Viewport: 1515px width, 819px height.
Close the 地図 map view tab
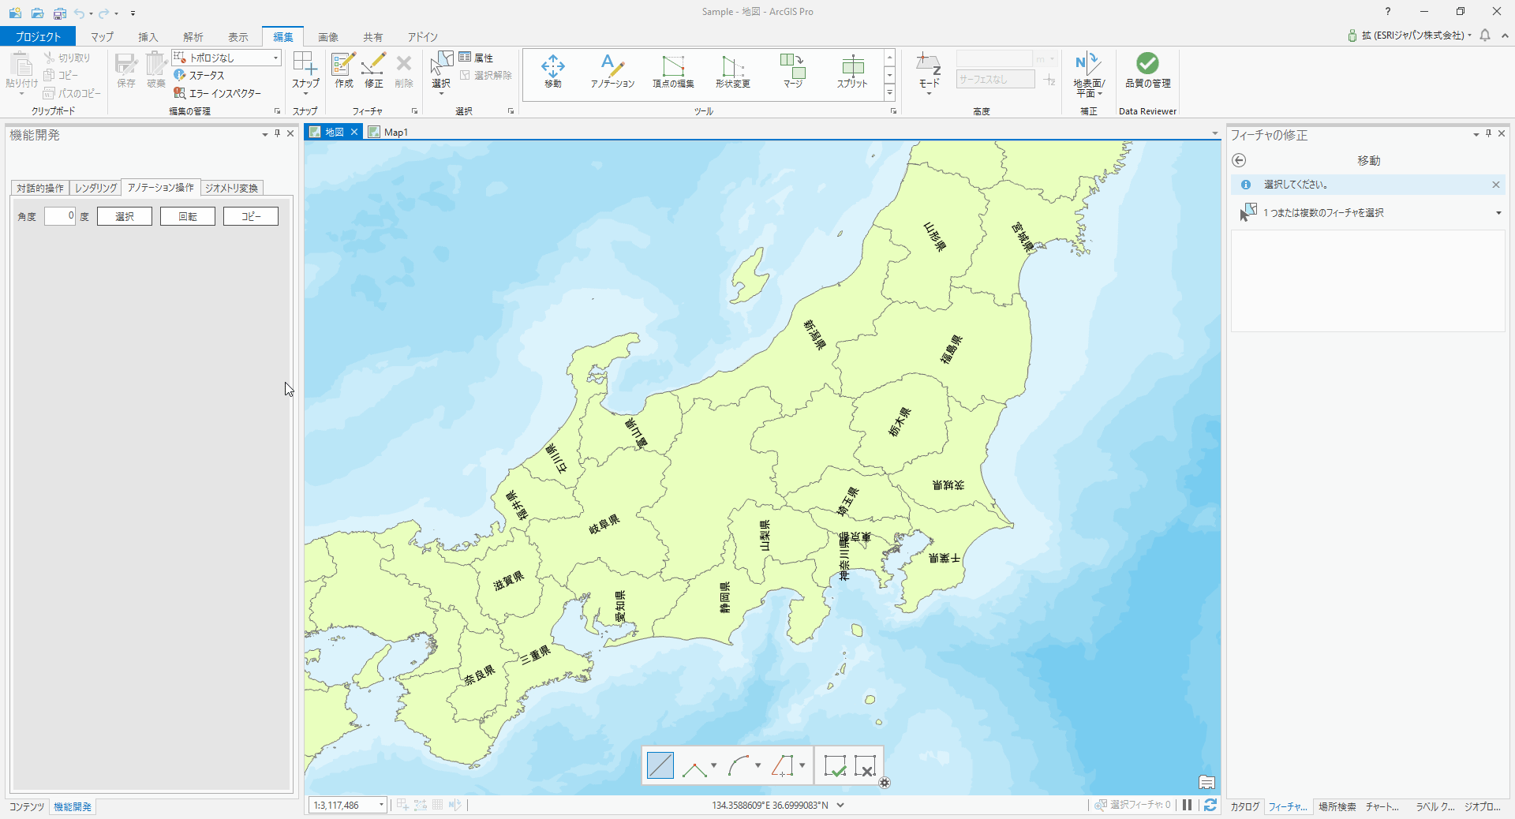click(354, 132)
